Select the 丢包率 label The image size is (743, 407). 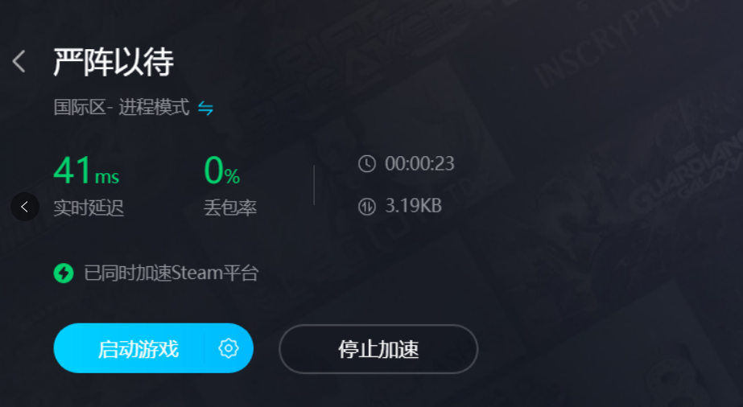[x=230, y=208]
